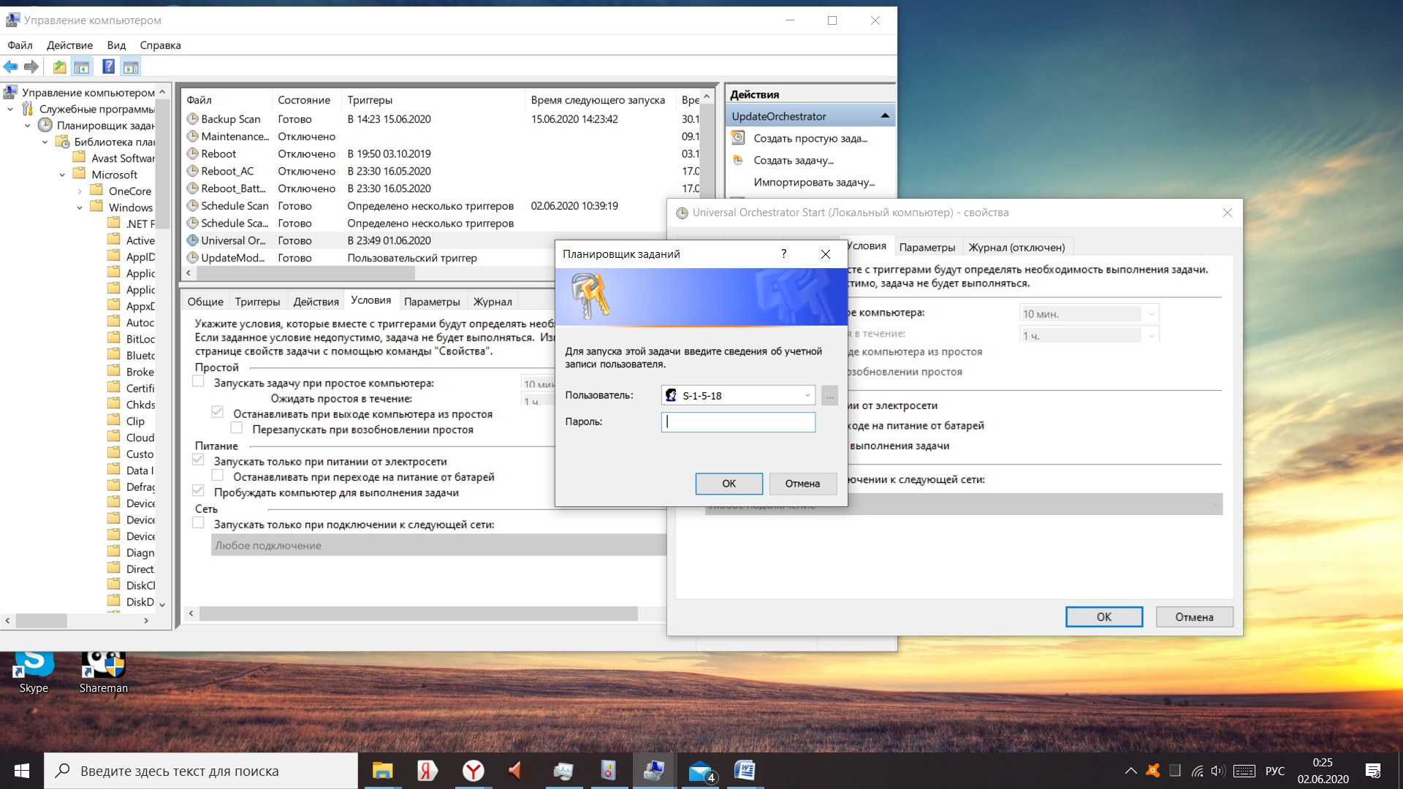Toggle Пробуждать компьютер для выполнения задачи checkbox
The image size is (1403, 789).
tap(198, 491)
